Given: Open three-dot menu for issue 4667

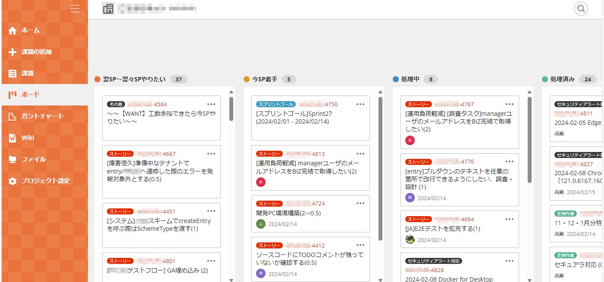Looking at the screenshot, I should click(211, 154).
